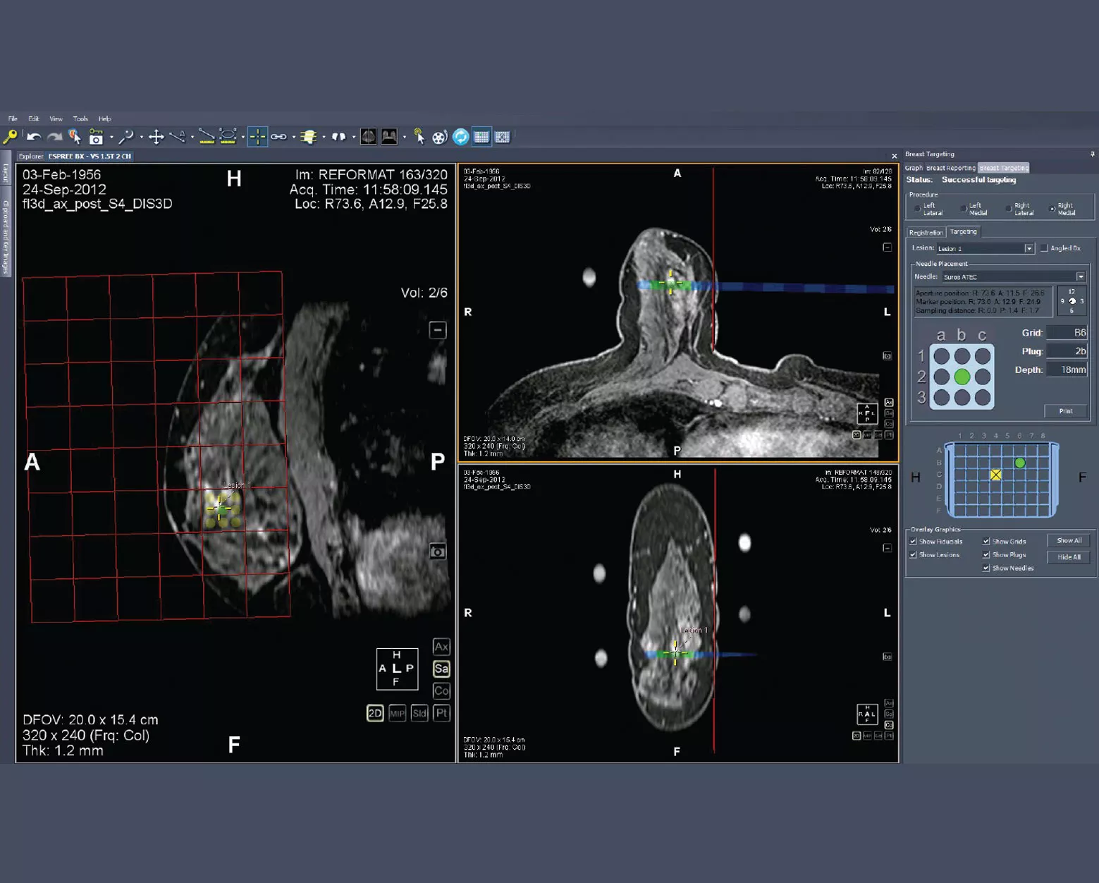Click the chain link tool to link series
The width and height of the screenshot is (1099, 883).
(x=278, y=137)
